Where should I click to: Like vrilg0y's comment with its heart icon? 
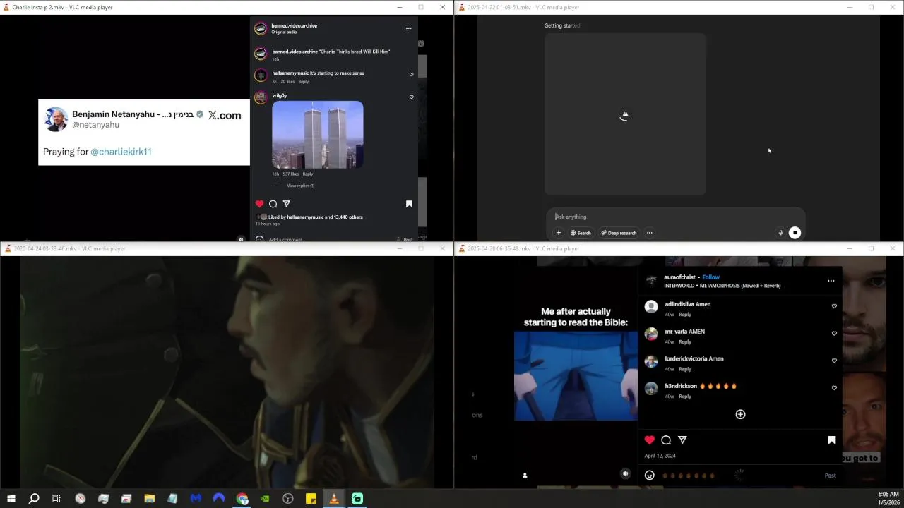(411, 97)
